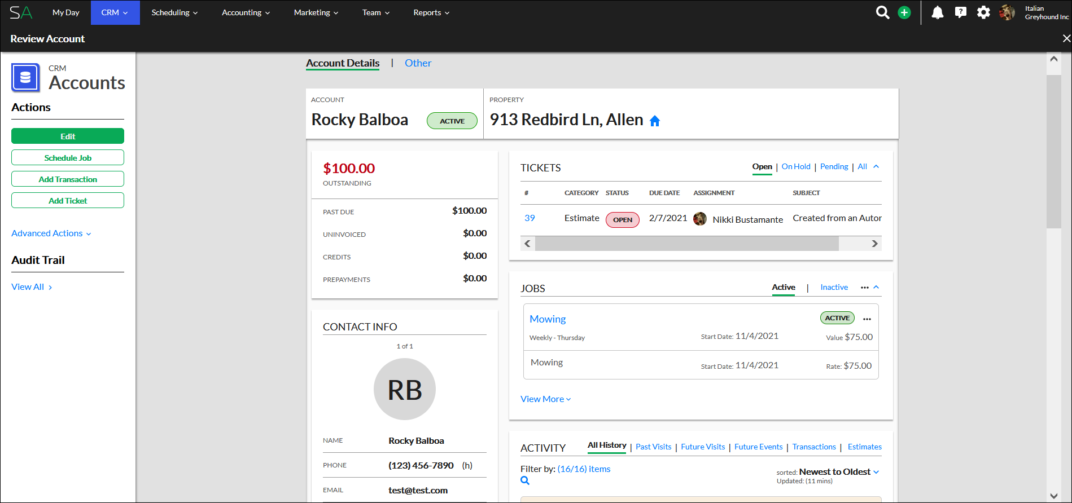Click the green Edit button
Viewport: 1072px width, 503px height.
pyautogui.click(x=68, y=136)
